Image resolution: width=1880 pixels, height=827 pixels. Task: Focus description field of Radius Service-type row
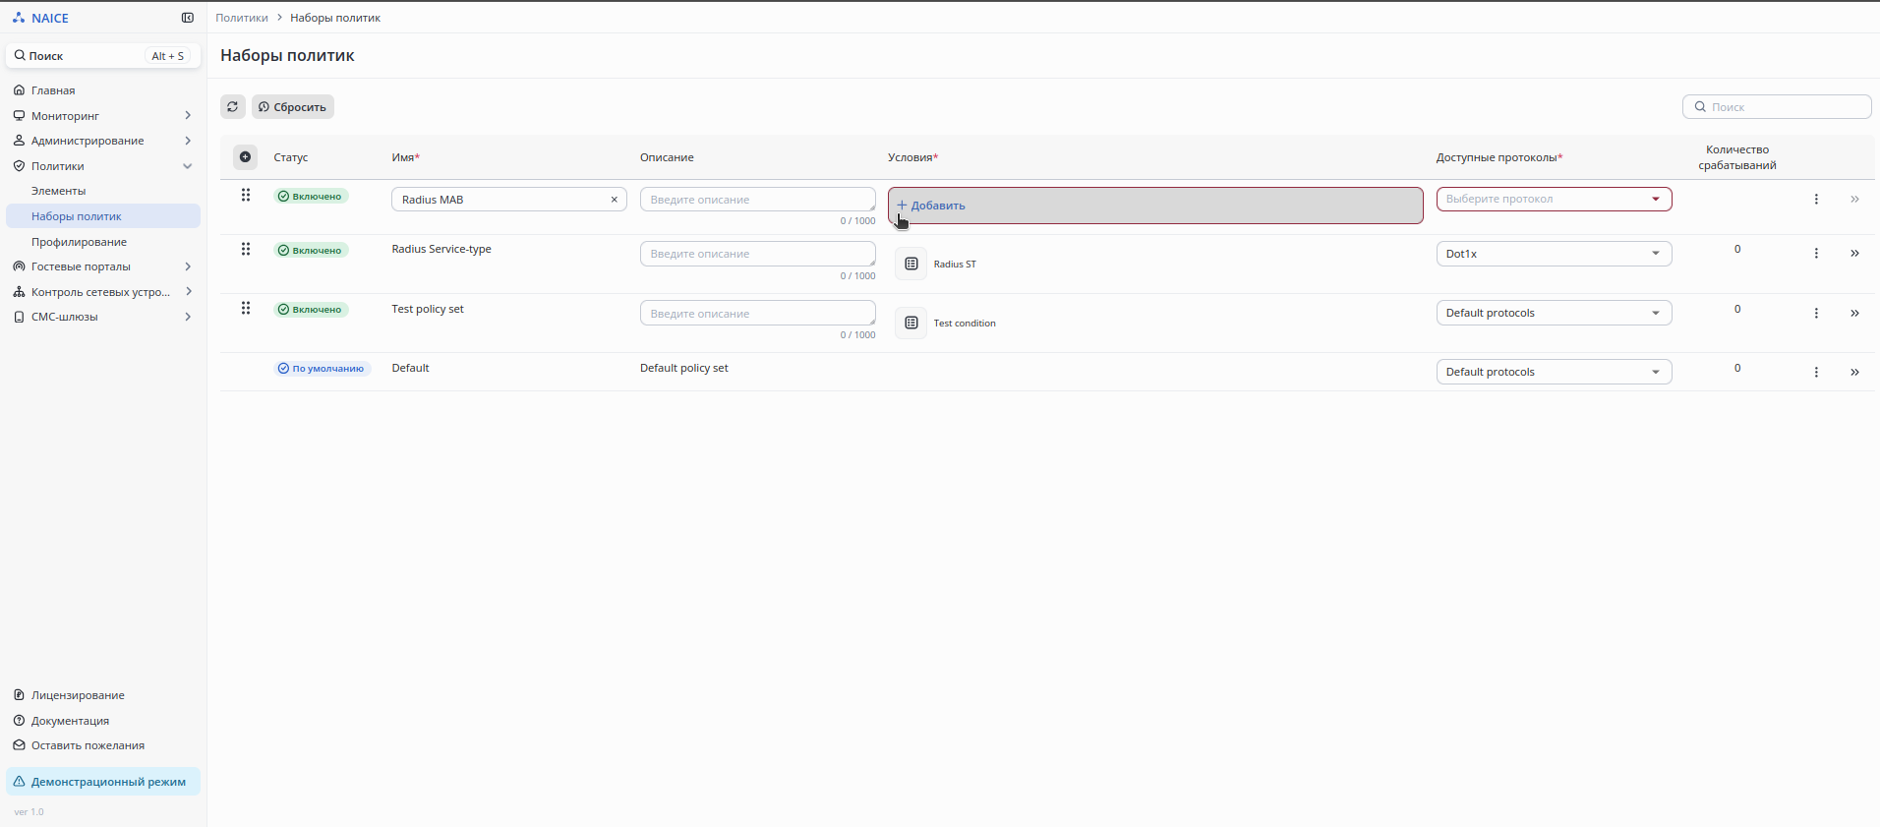[758, 254]
